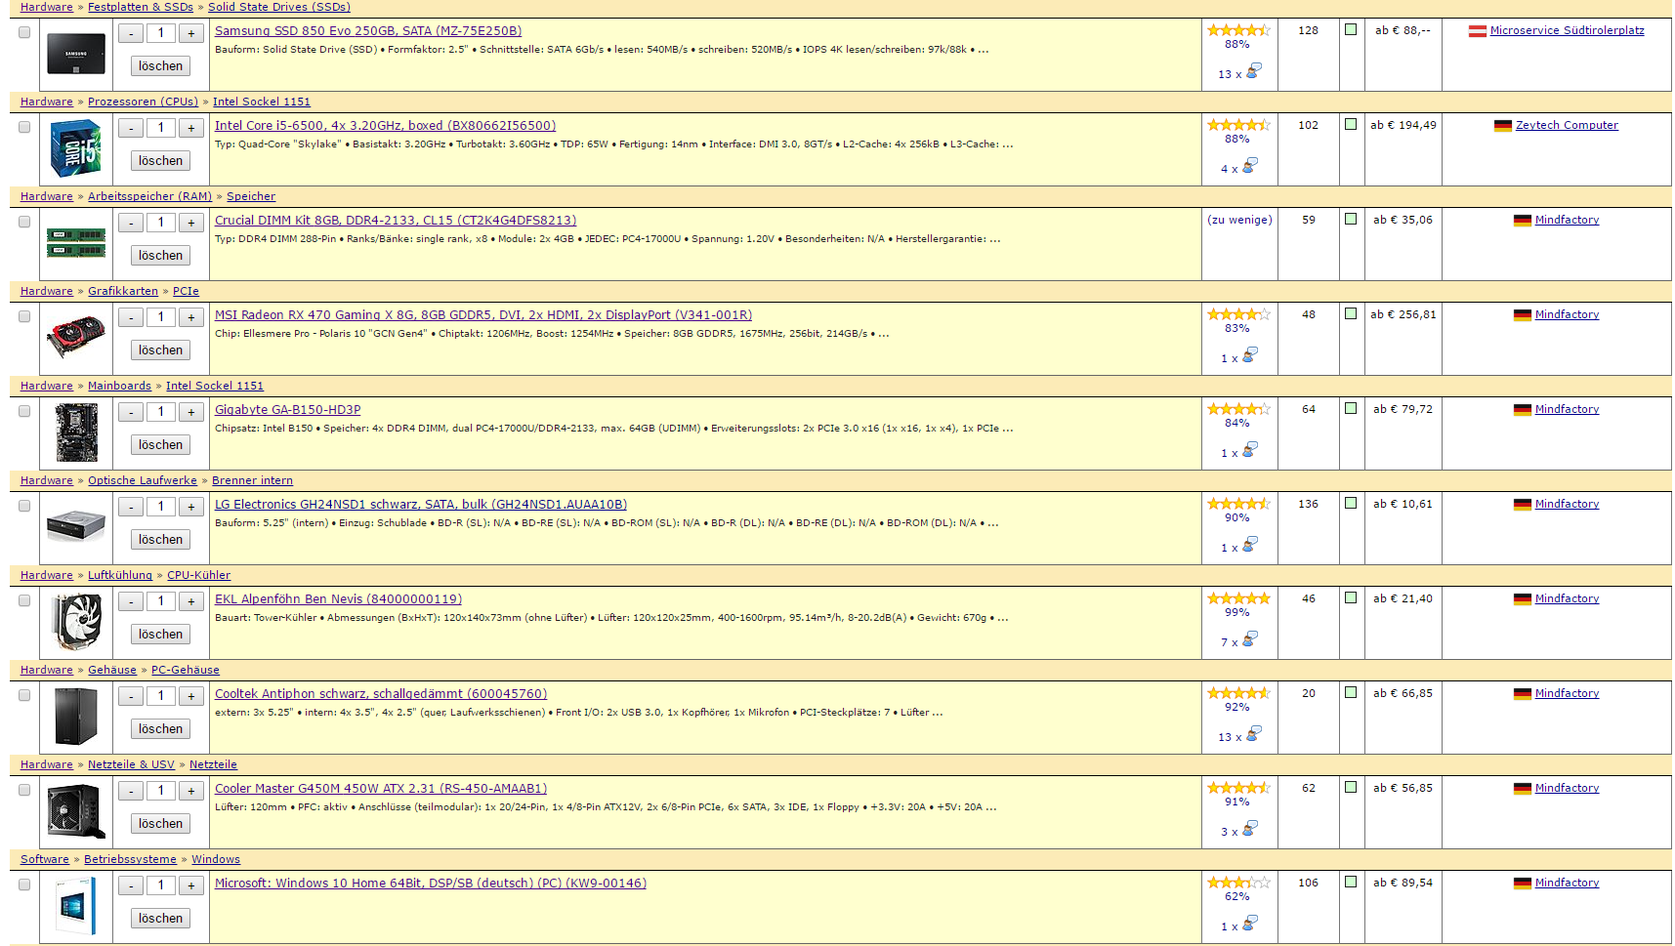
Task: Open LG optical drive thumbnail
Action: coord(76,526)
